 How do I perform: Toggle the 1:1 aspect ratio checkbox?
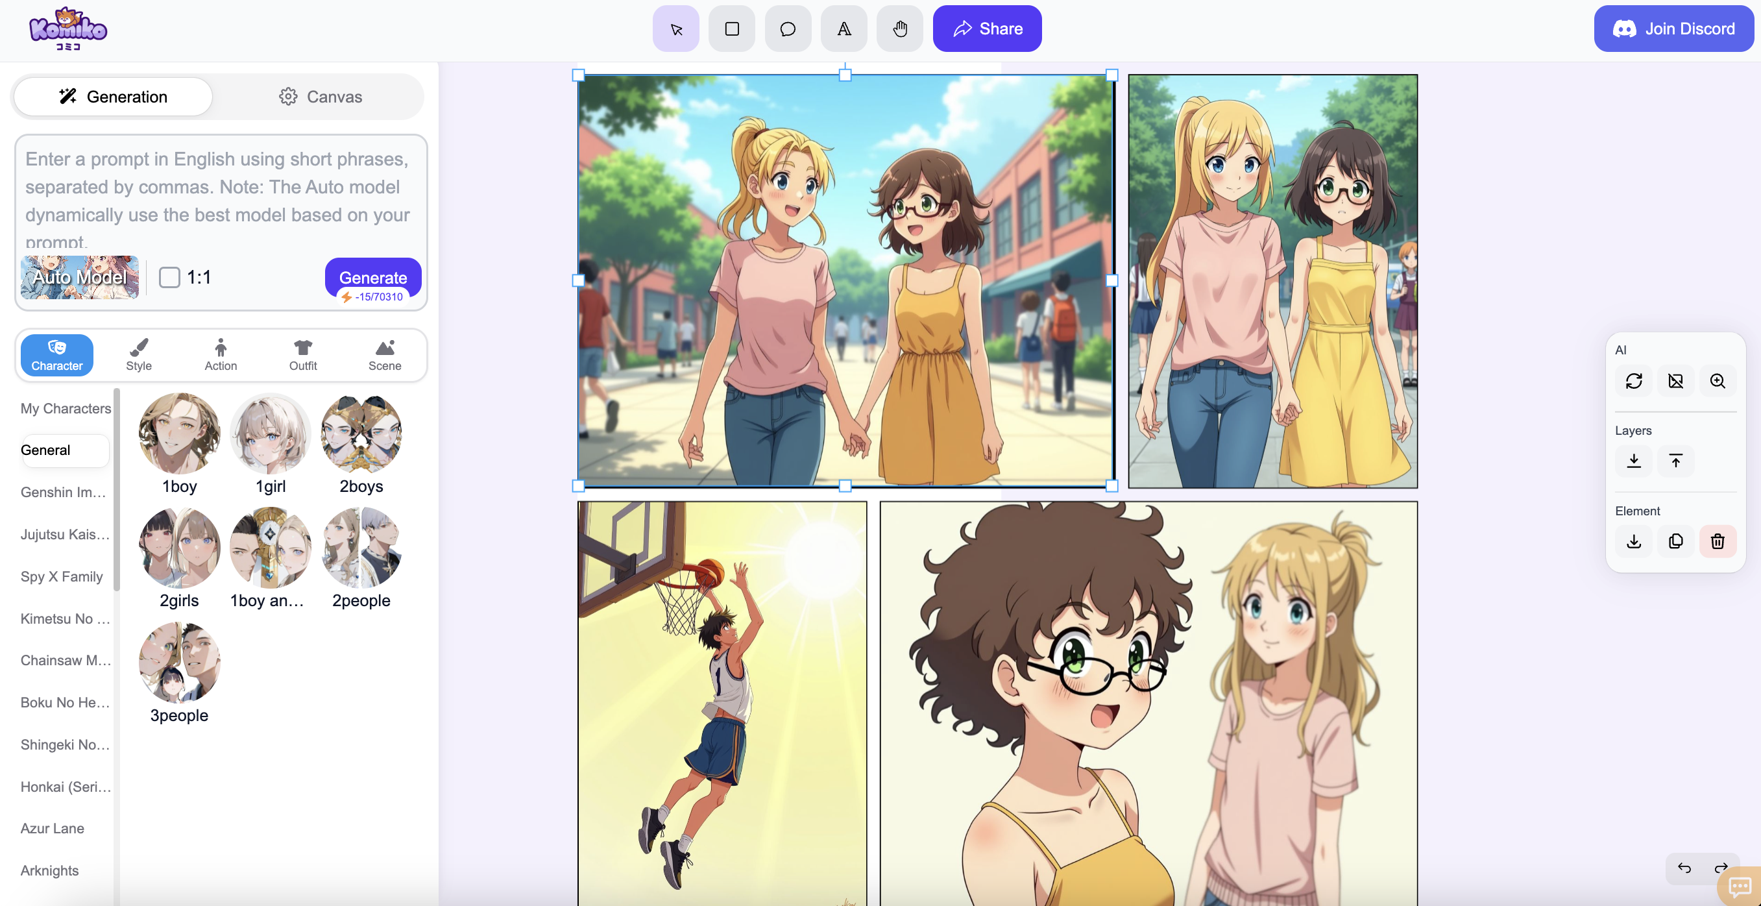[169, 278]
